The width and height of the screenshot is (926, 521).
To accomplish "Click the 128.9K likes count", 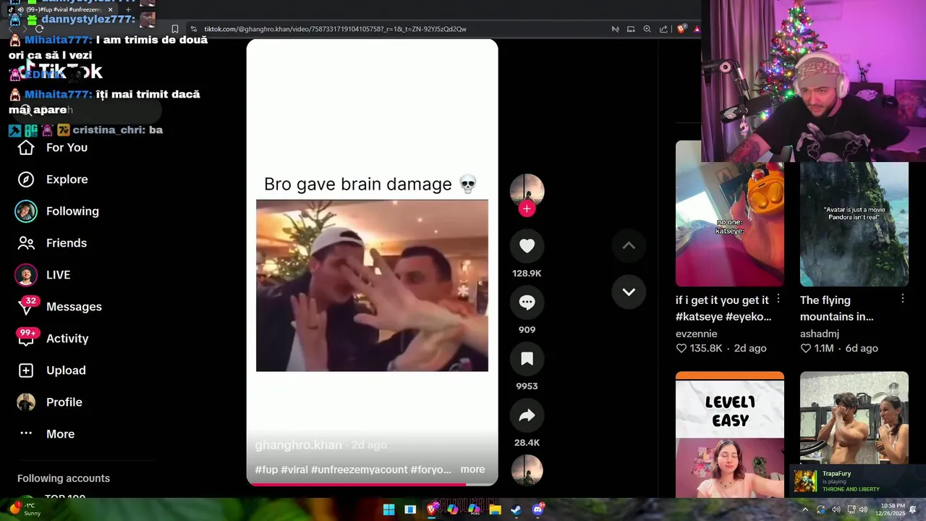I will click(527, 274).
